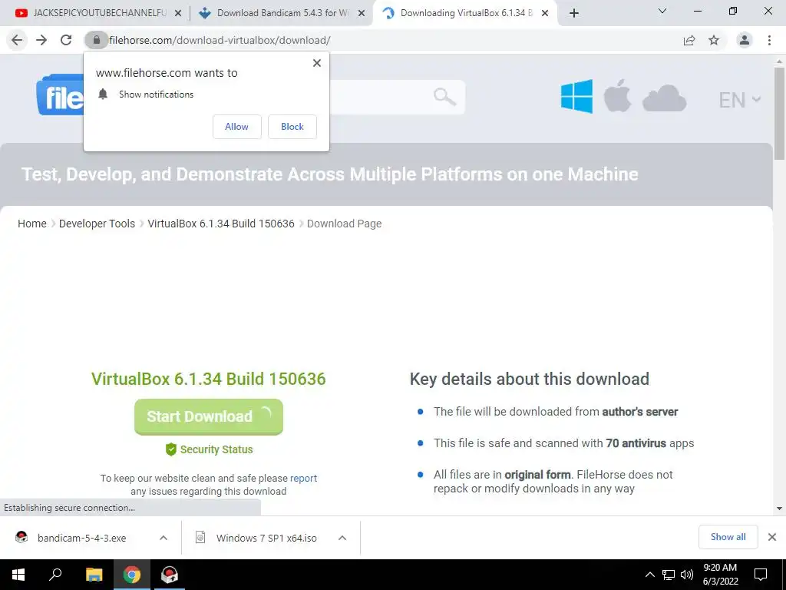Block notifications from filehorse.com

click(x=292, y=127)
